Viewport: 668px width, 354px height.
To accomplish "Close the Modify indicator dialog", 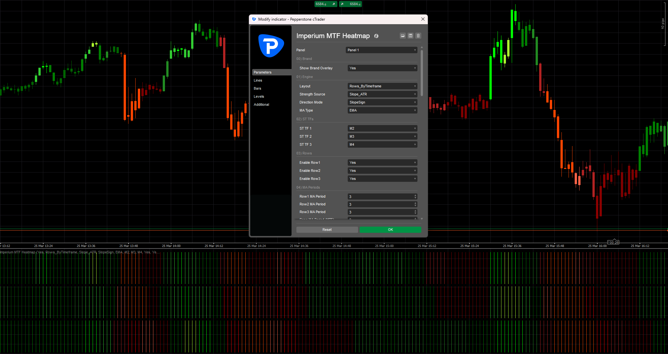I will pos(423,19).
